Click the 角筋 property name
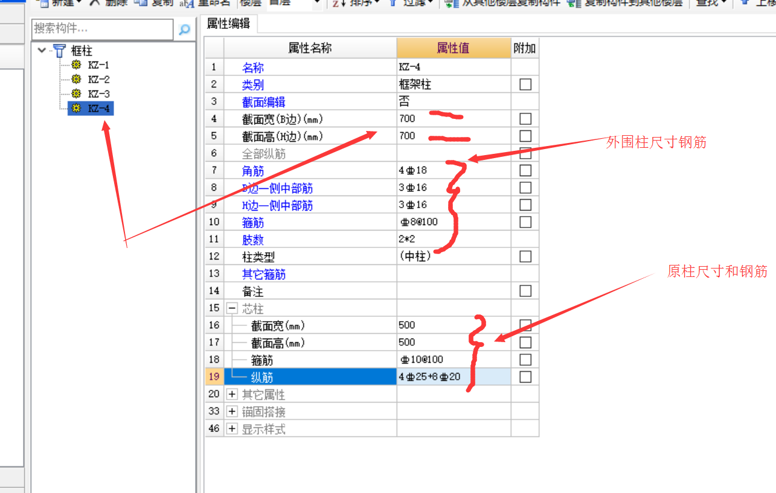 point(253,171)
